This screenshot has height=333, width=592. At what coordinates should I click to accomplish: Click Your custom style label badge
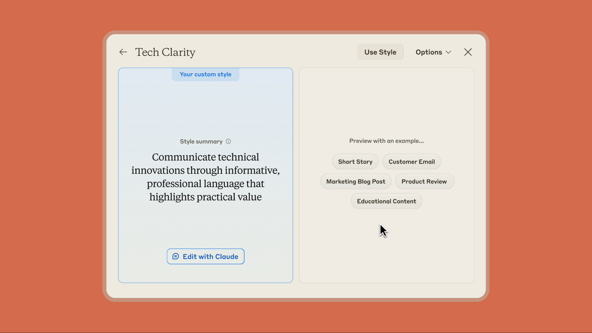point(205,74)
